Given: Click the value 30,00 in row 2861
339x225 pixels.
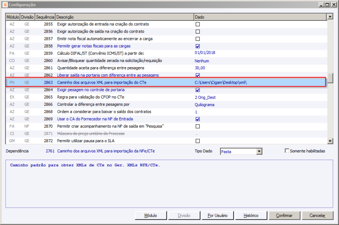Looking at the screenshot, I should point(200,68).
